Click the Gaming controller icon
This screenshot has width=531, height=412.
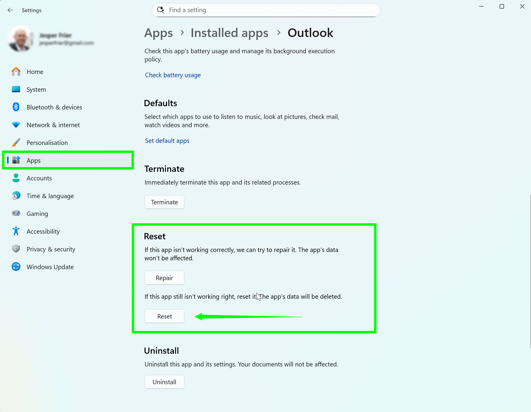16,213
